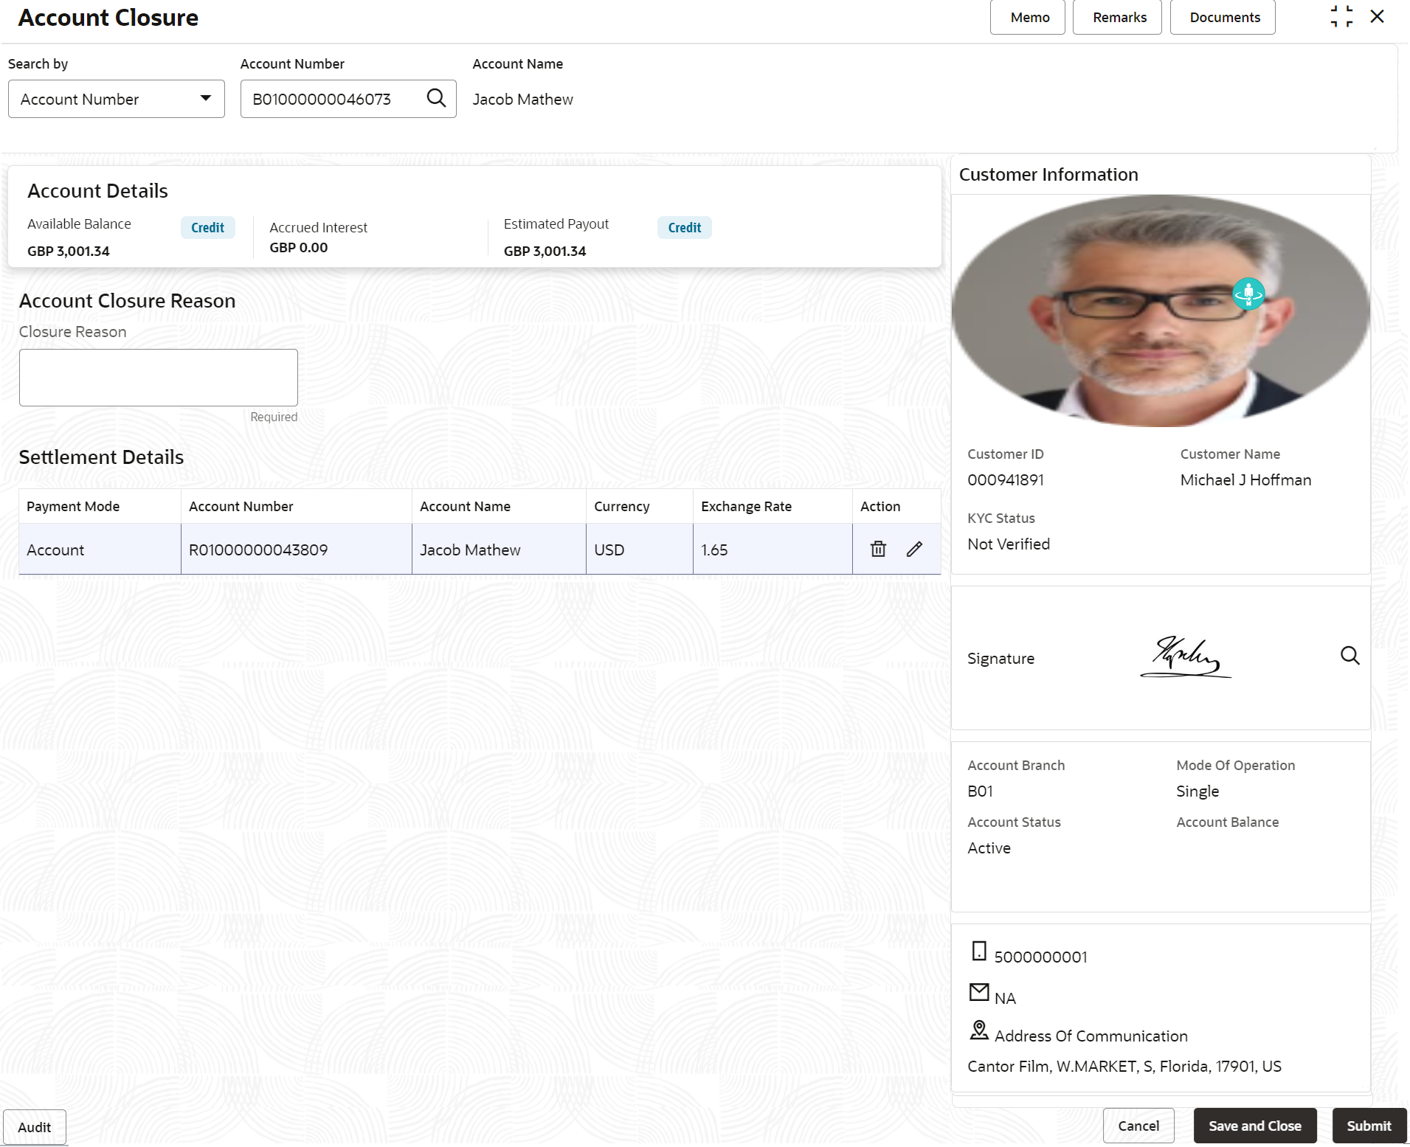Submit the account closure

pos(1369,1126)
